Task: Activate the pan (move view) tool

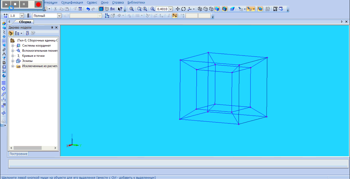Action: pos(177,9)
